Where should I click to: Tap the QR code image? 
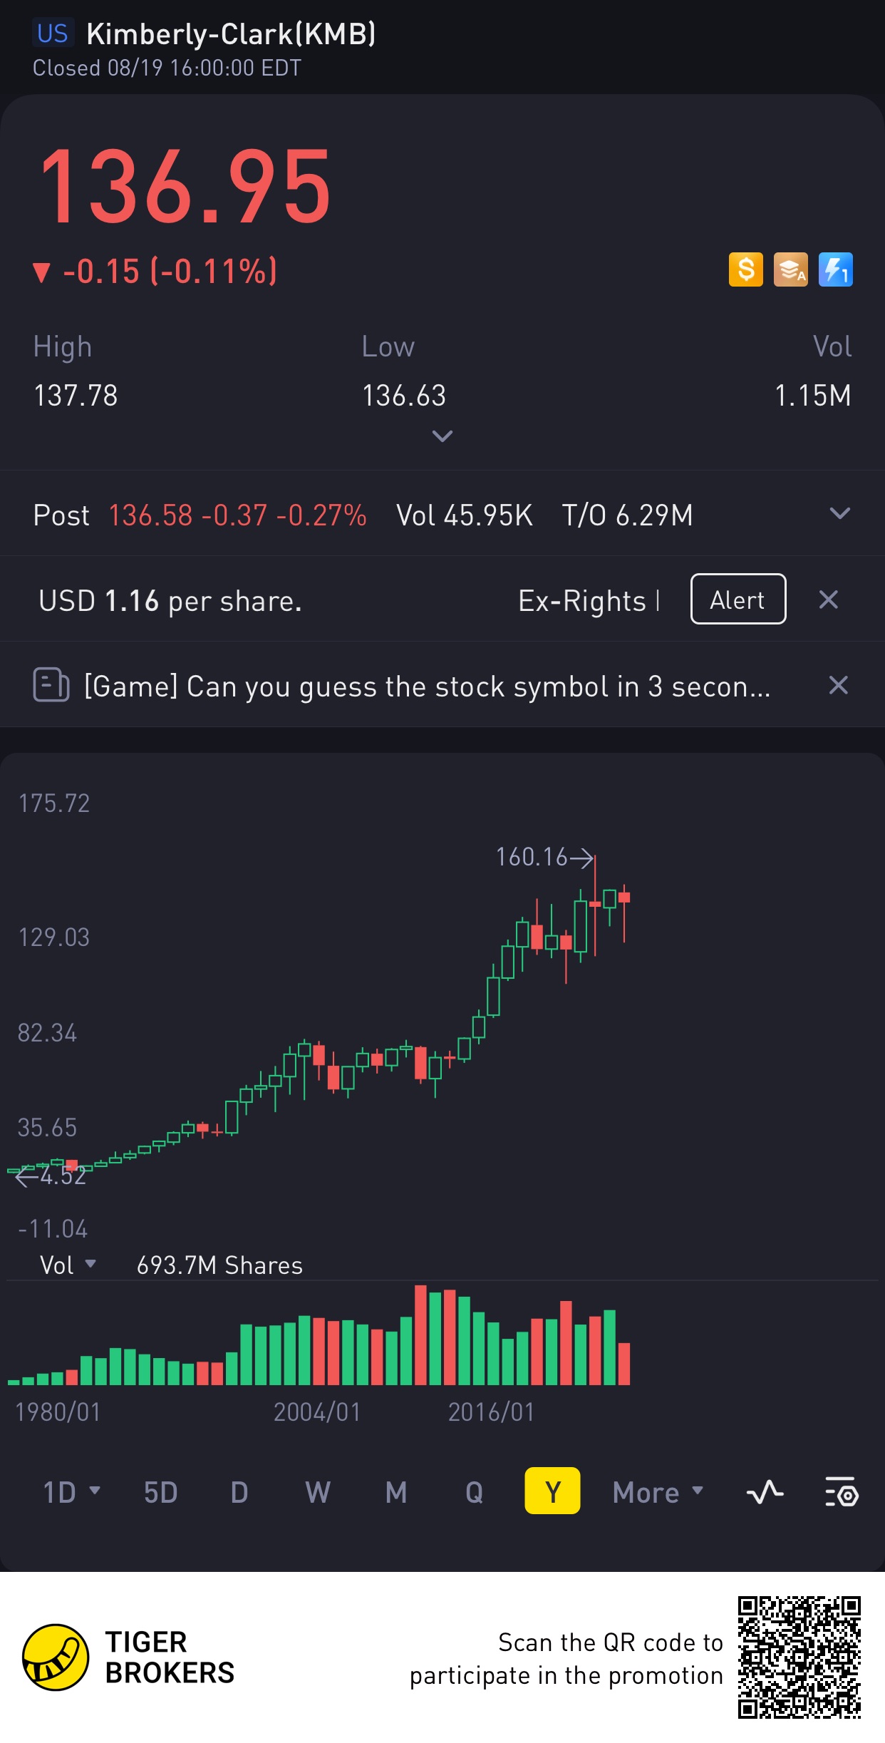point(799,1657)
